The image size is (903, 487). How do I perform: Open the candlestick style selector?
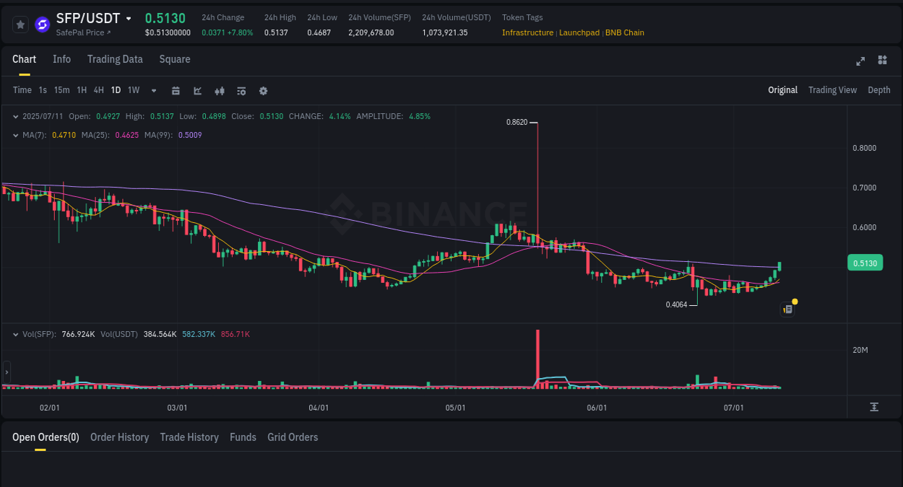(x=219, y=90)
